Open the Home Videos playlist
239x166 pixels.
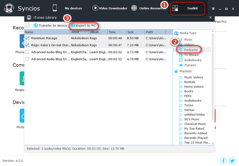click(x=194, y=87)
